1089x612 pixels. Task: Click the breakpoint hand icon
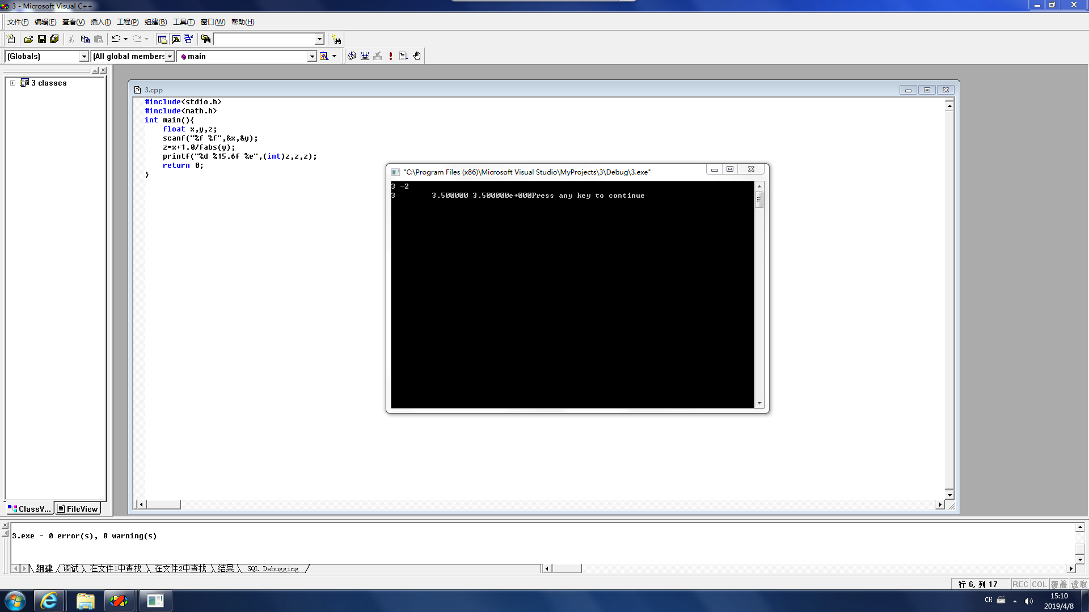point(417,56)
